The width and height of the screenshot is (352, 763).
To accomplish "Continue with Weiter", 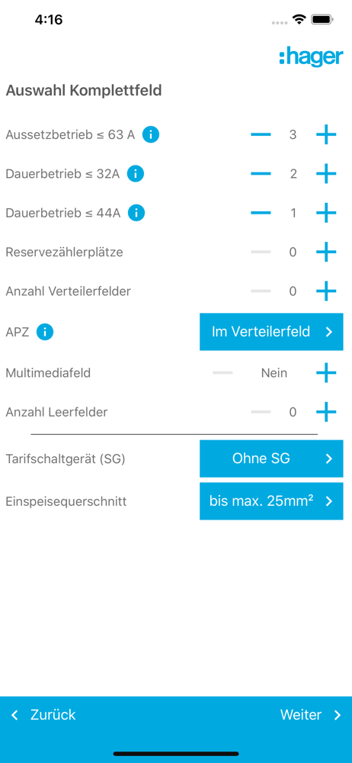I will (x=311, y=715).
